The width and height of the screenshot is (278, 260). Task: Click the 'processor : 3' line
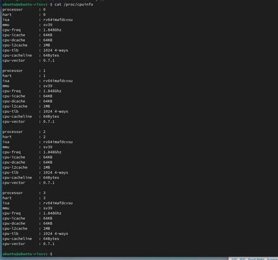pyautogui.click(x=24, y=193)
